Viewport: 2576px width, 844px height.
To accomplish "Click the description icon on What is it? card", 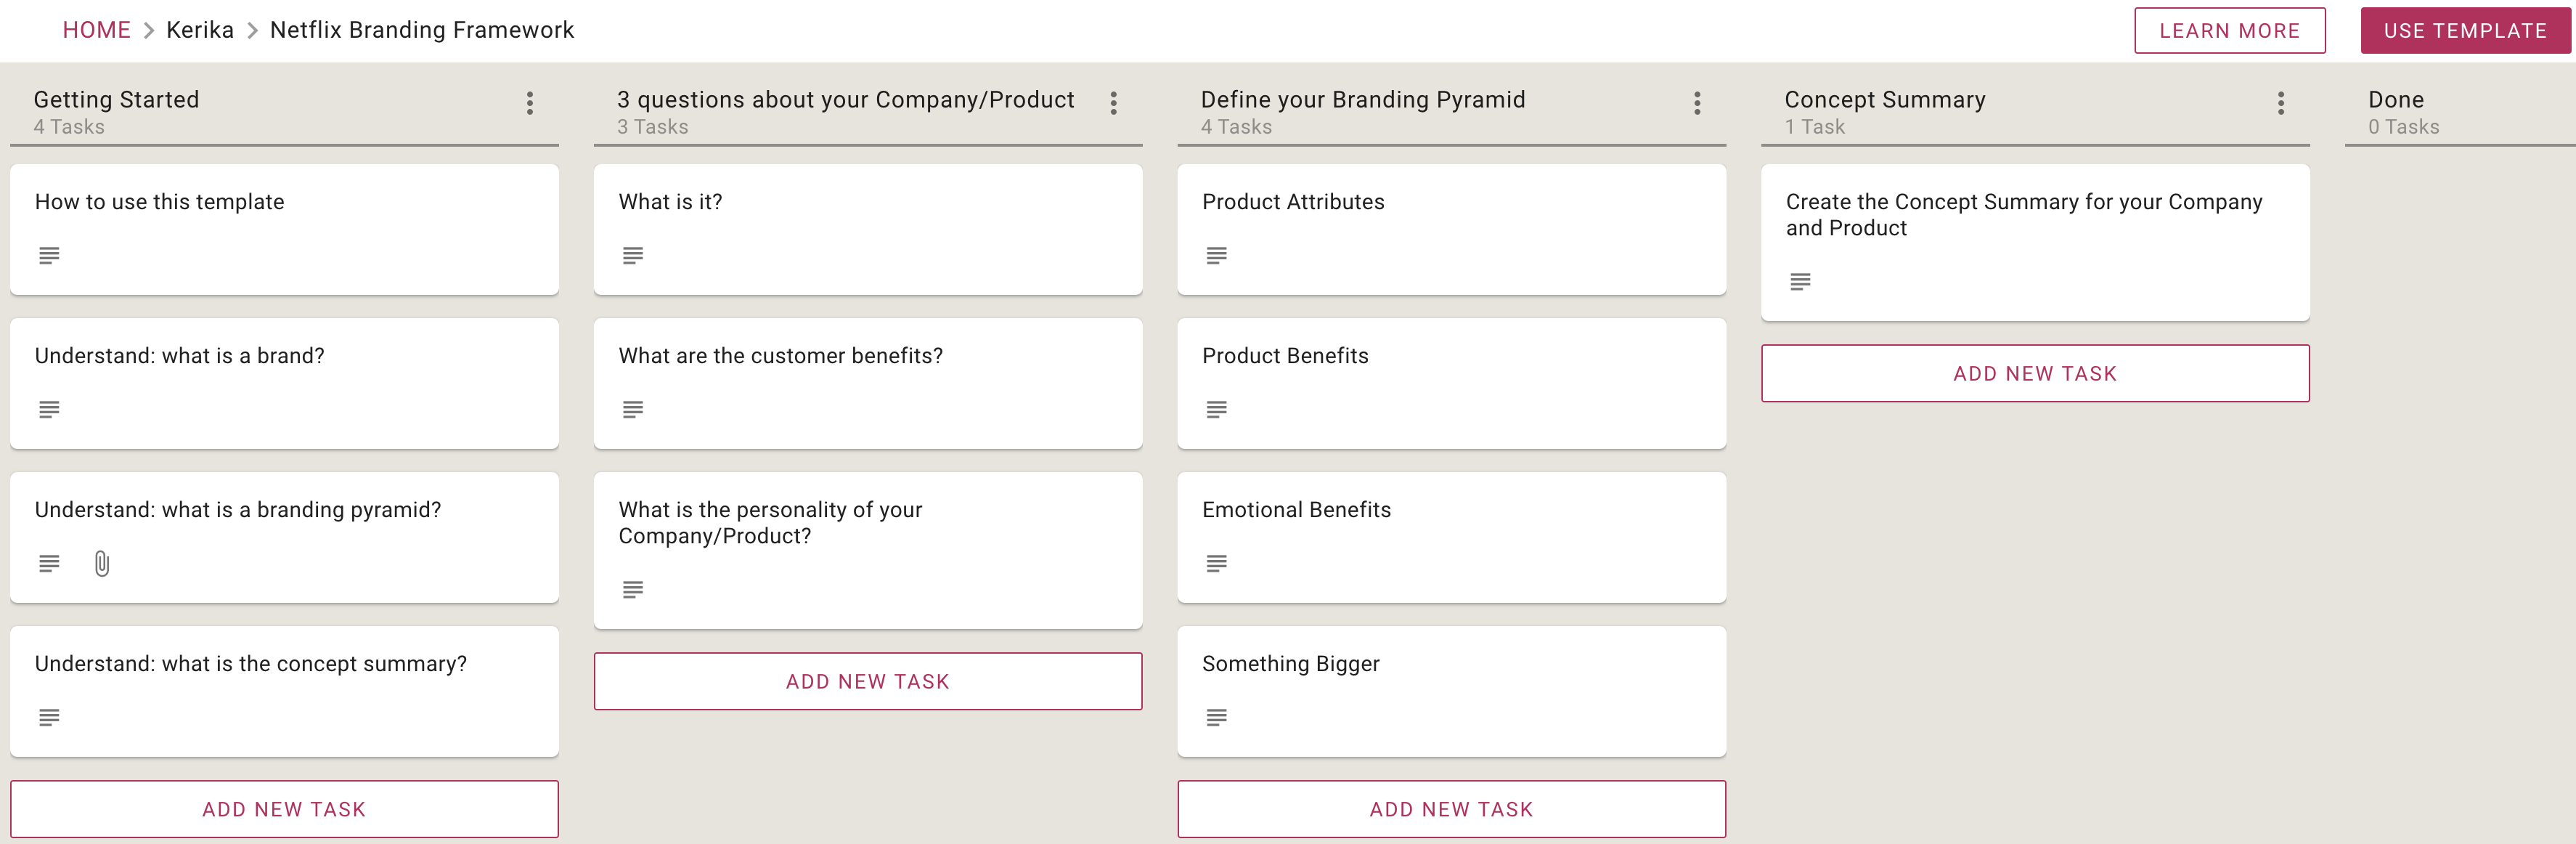I will 633,256.
